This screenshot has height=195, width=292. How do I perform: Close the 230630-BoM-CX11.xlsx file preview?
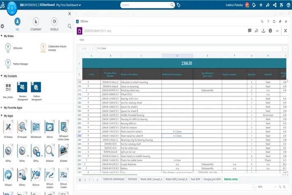285,31
